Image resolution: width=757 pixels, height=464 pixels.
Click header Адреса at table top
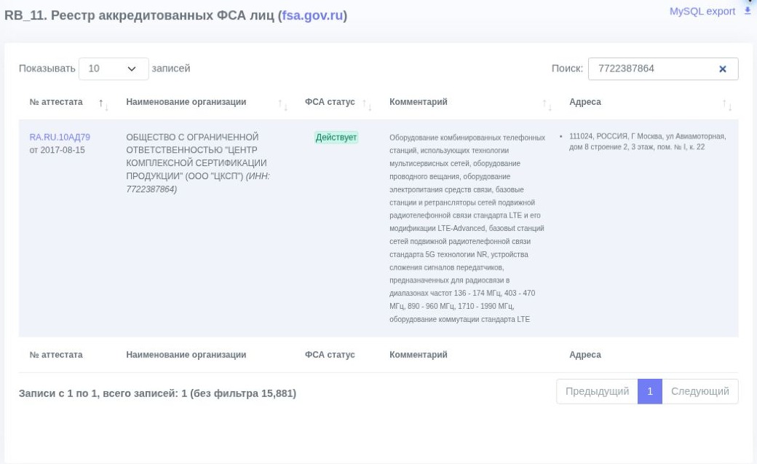tap(585, 102)
